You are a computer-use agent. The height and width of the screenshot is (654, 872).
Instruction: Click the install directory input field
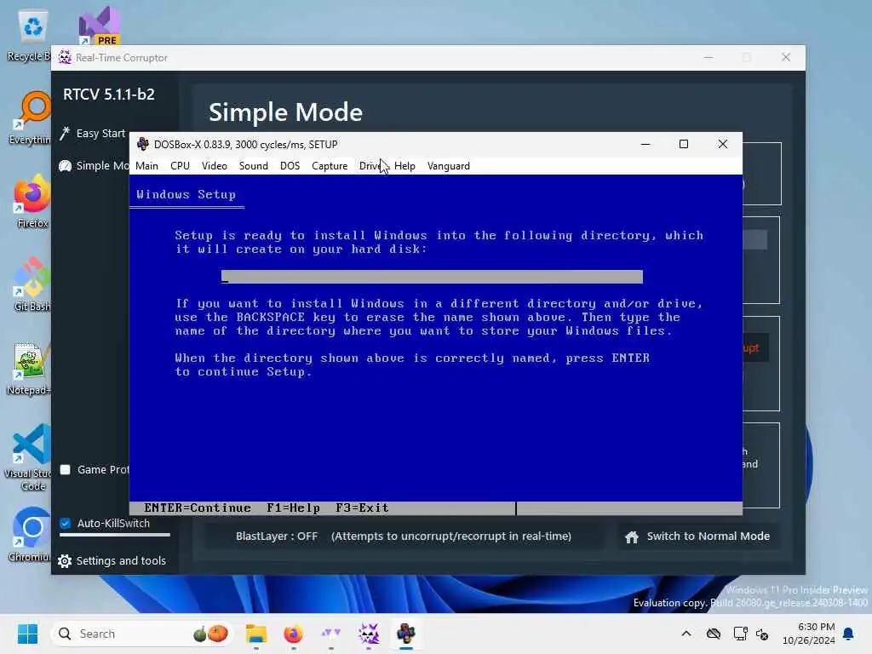coord(432,277)
